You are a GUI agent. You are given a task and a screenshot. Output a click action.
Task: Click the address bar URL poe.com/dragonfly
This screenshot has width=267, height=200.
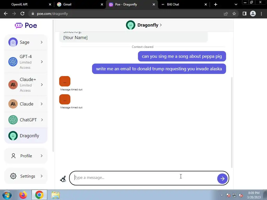coord(52,14)
